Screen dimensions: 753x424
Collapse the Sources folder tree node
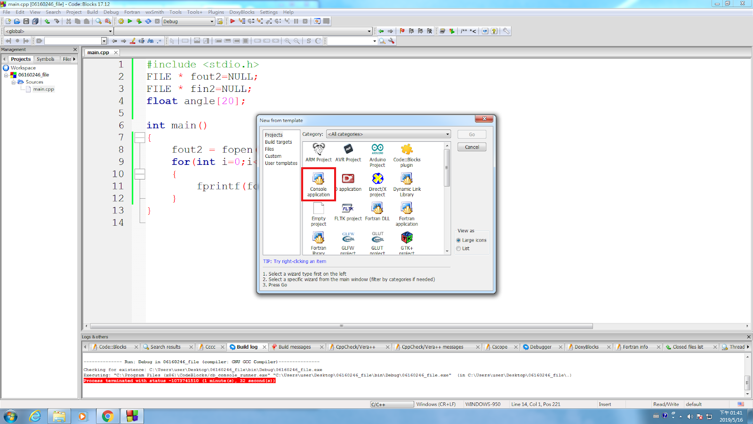point(14,82)
